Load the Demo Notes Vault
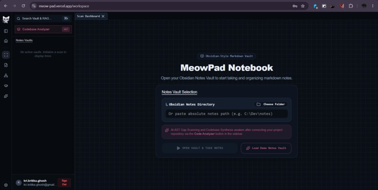Viewport: 378px width, 190px height. (266, 148)
